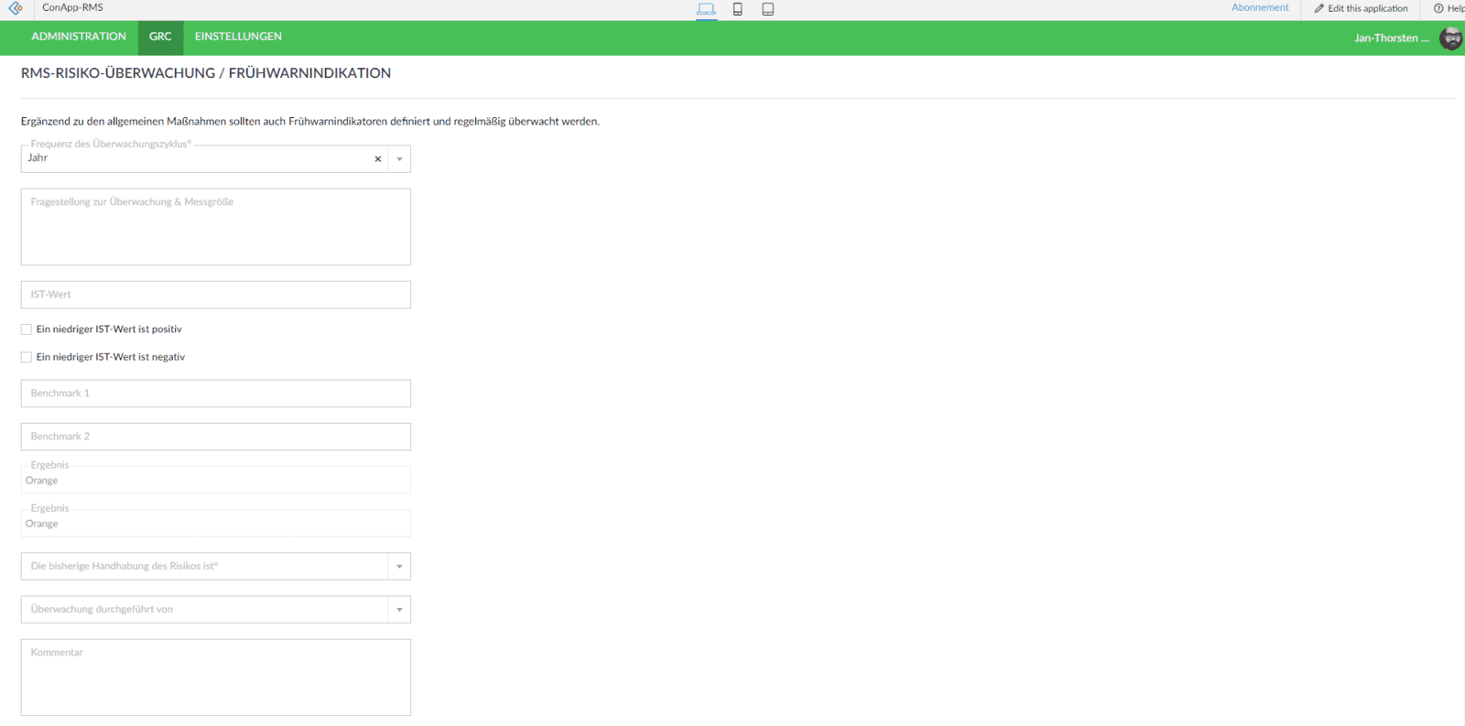Enable 'Ein niedriger IST-Wert ist positiv'

coord(27,330)
